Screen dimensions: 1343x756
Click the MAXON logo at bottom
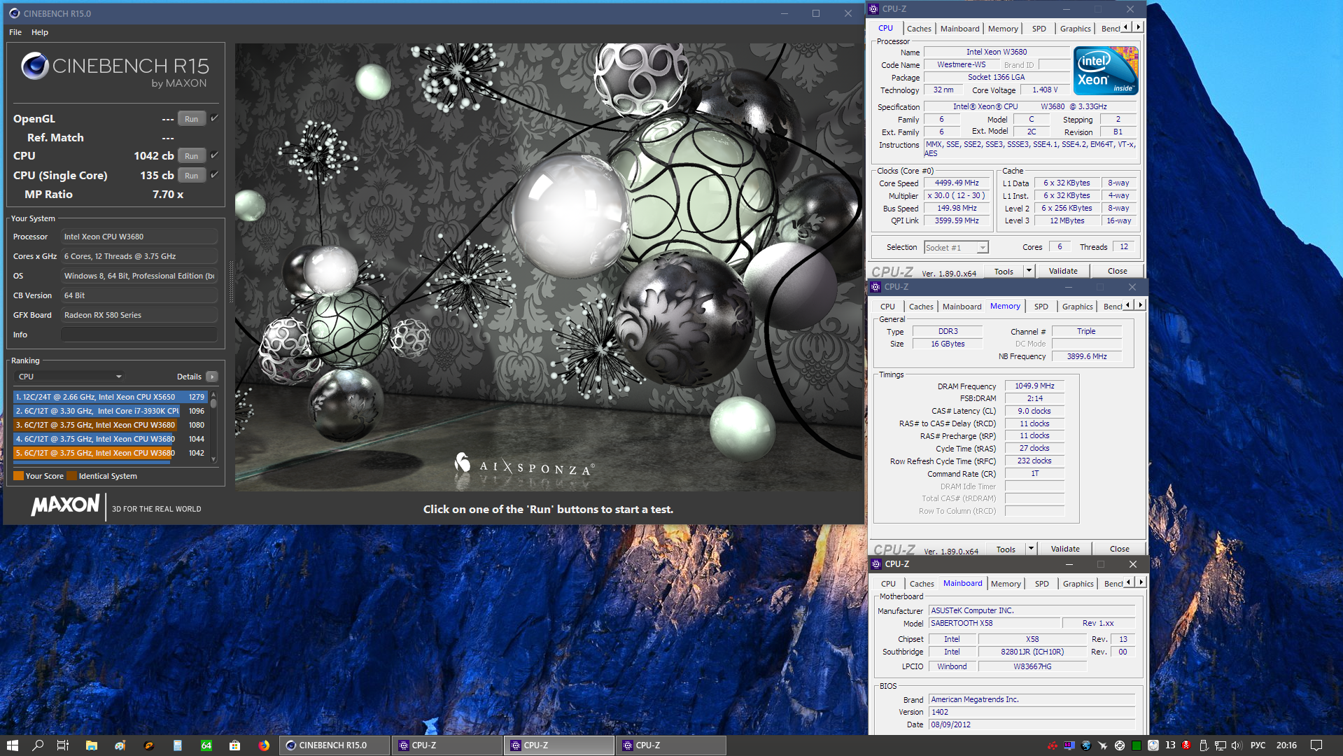65,505
